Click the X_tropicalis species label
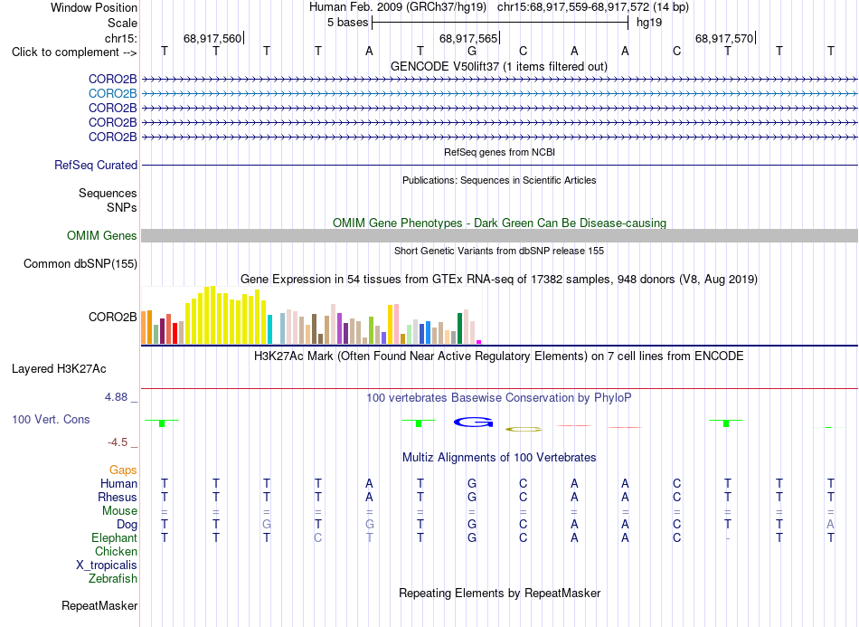 point(107,565)
